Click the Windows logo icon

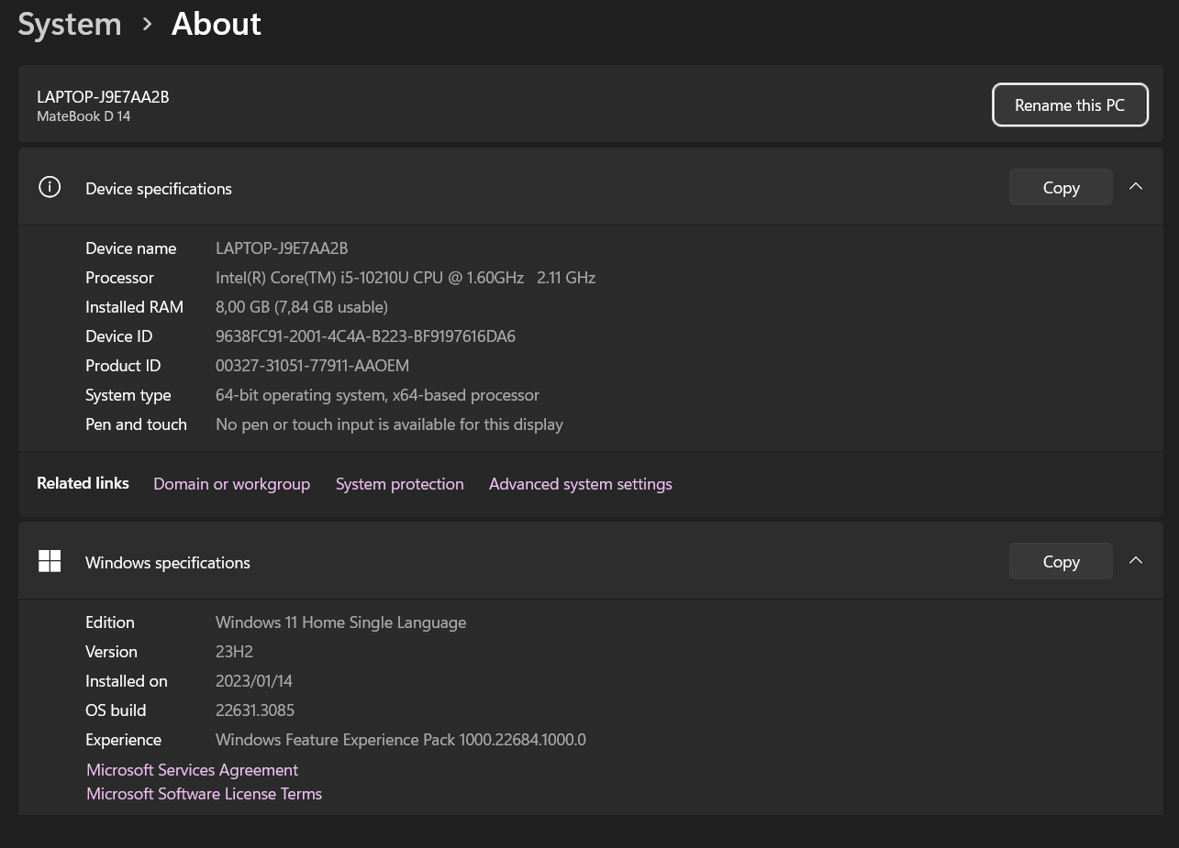tap(50, 562)
